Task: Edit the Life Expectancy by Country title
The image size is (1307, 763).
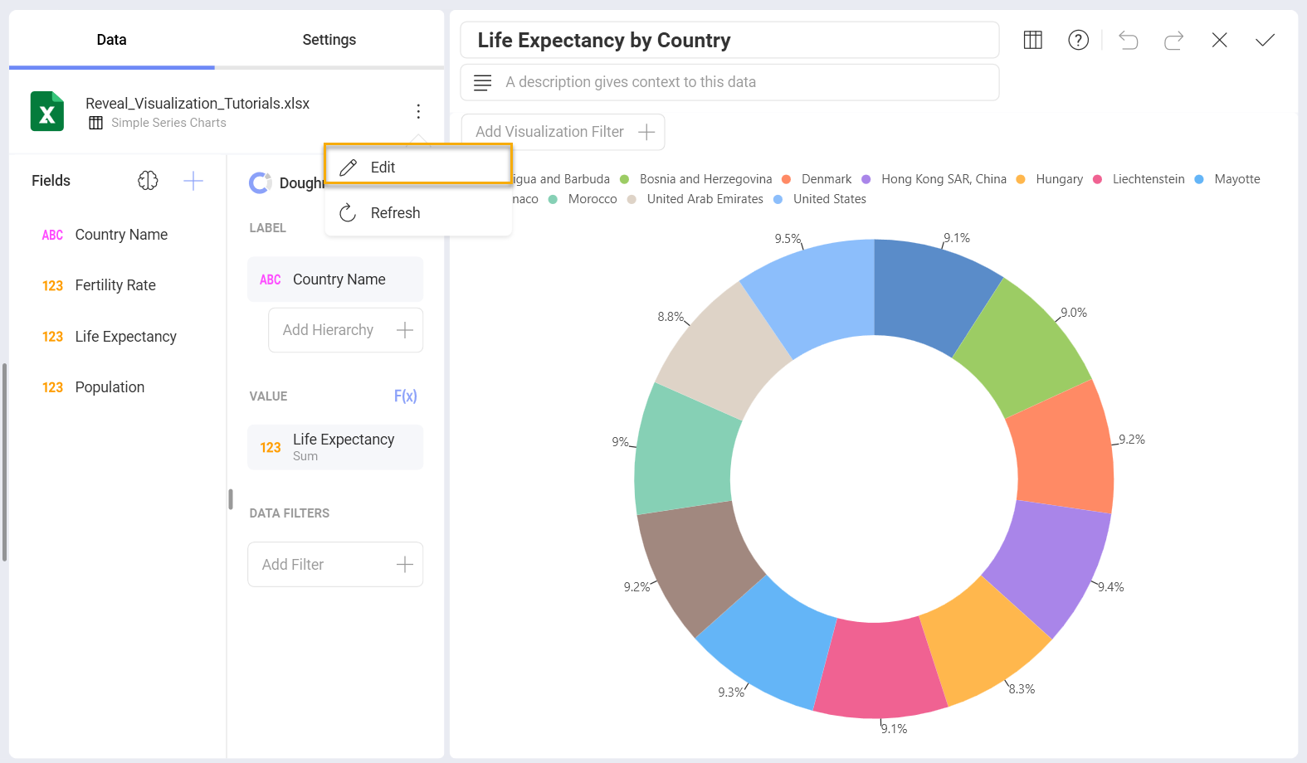Action: coord(729,40)
